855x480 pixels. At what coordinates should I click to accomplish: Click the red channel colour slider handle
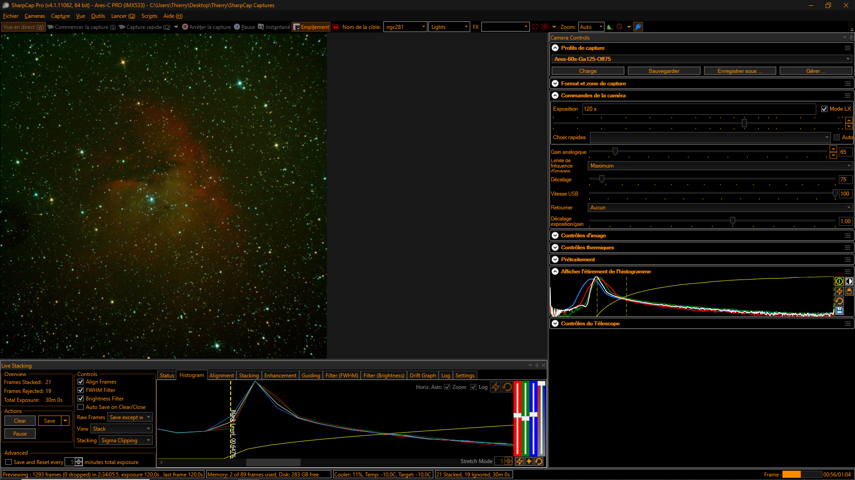click(x=517, y=416)
